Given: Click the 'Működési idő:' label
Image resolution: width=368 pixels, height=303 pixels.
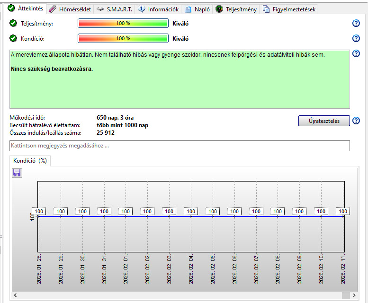Looking at the screenshot, I should point(27,118).
